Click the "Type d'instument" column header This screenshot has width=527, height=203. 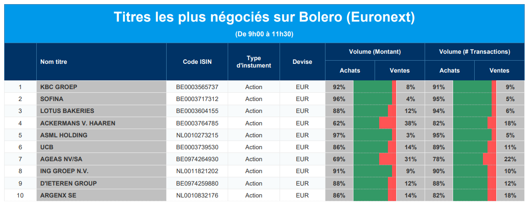tap(253, 62)
